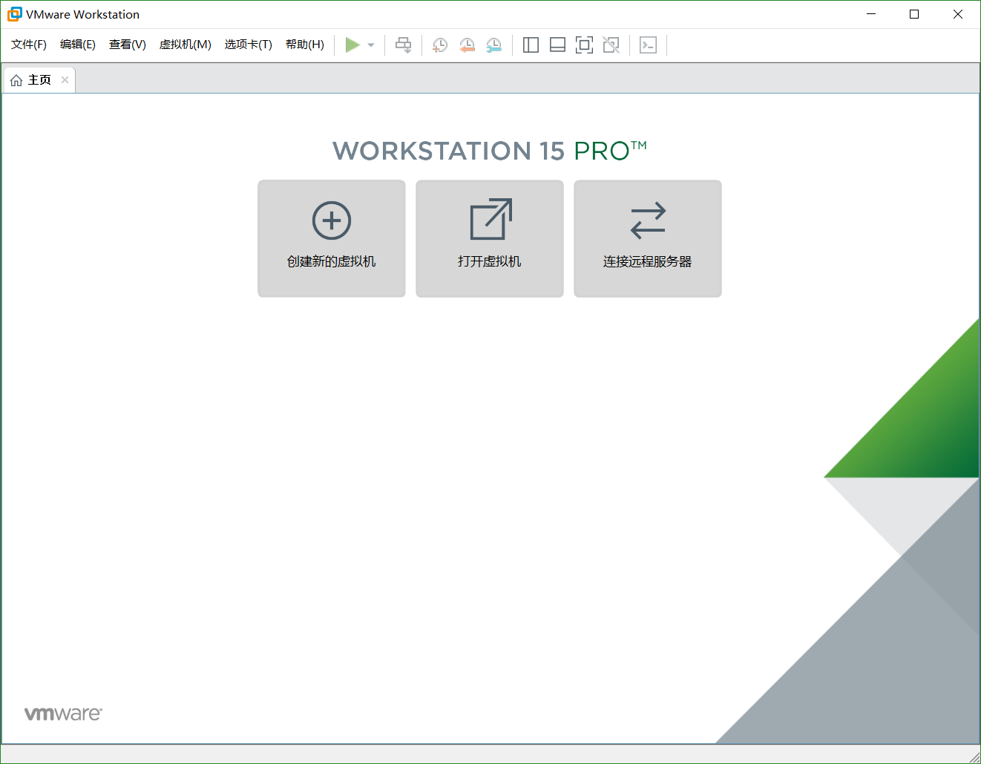Click the VMware Workstation title bar icon
This screenshot has height=764, width=981.
coord(15,14)
